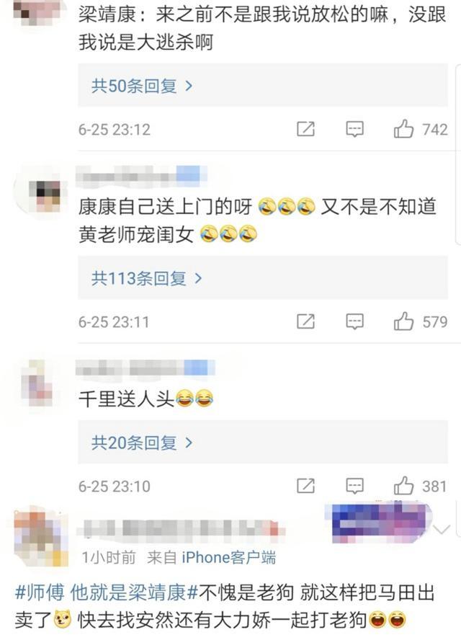Reply to the 6-25 23:12 comment
Viewport: 461px width, 640px height.
[x=354, y=130]
